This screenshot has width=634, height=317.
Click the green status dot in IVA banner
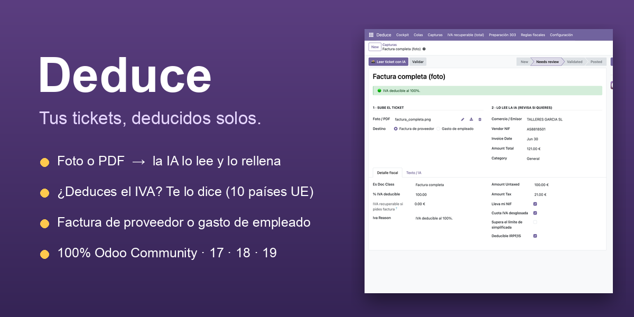(x=379, y=91)
